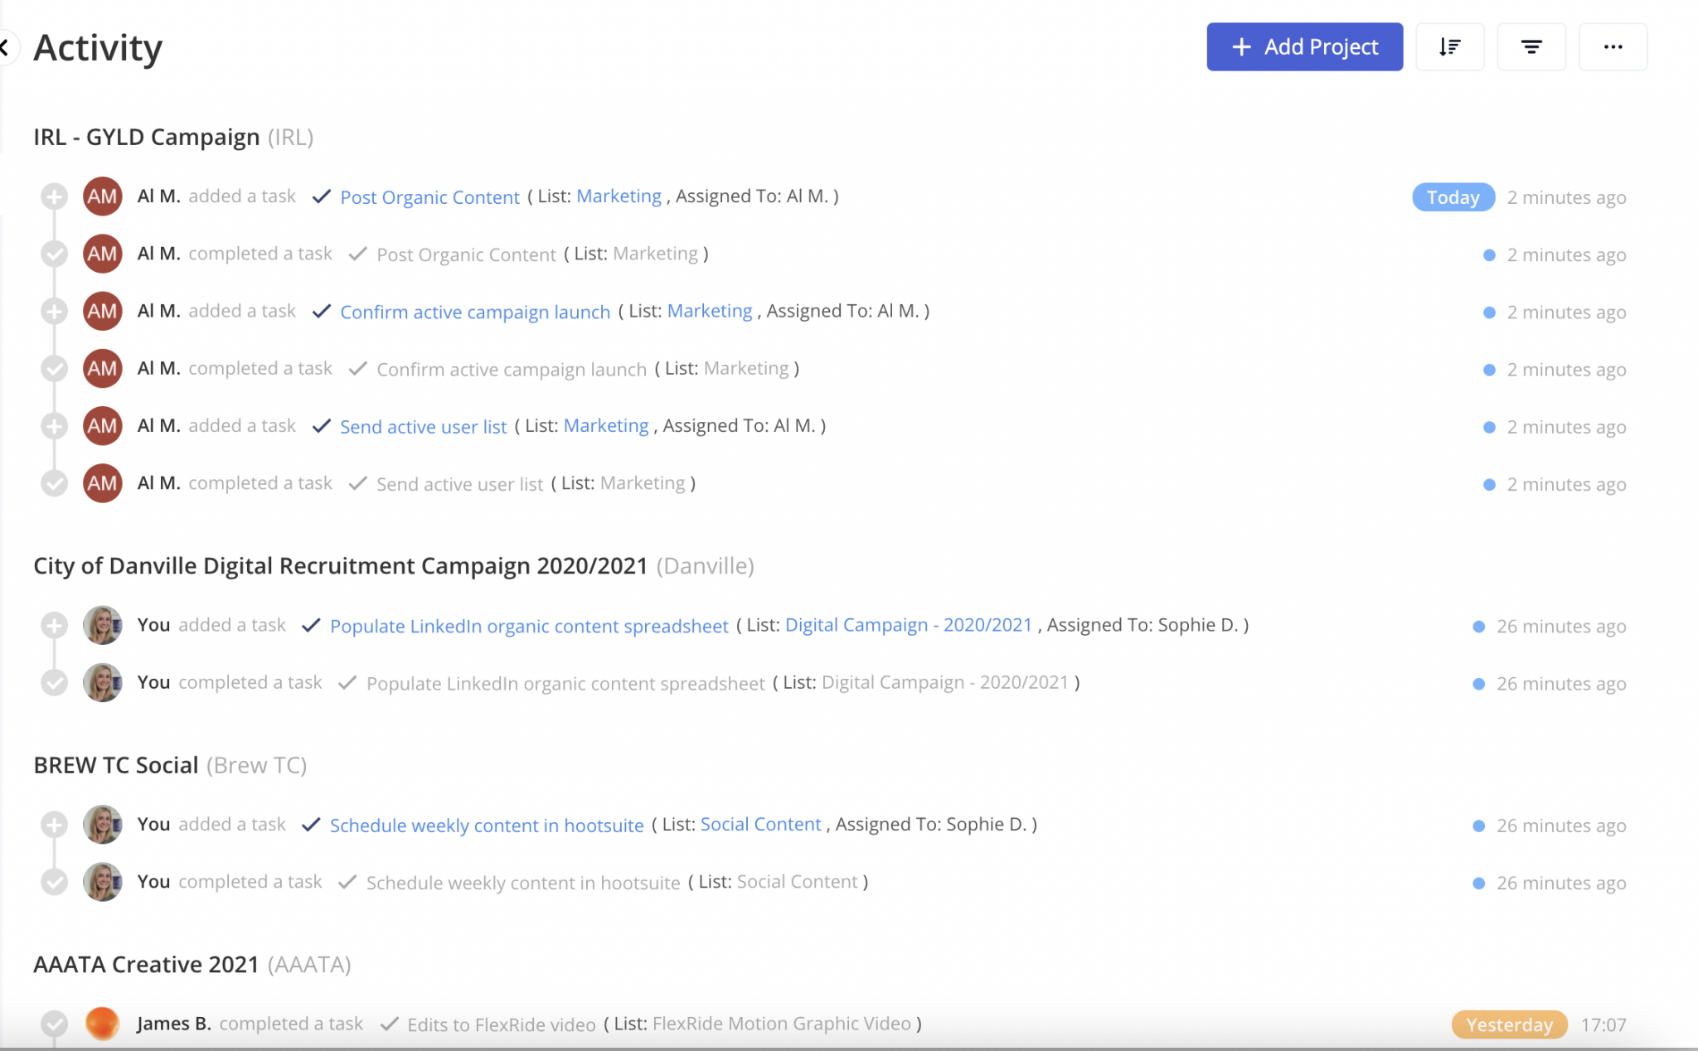
Task: Open the three-dots more options menu
Action: [x=1613, y=47]
